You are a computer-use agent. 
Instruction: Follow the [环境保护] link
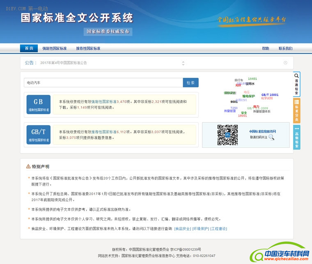pyautogui.click(x=201, y=229)
